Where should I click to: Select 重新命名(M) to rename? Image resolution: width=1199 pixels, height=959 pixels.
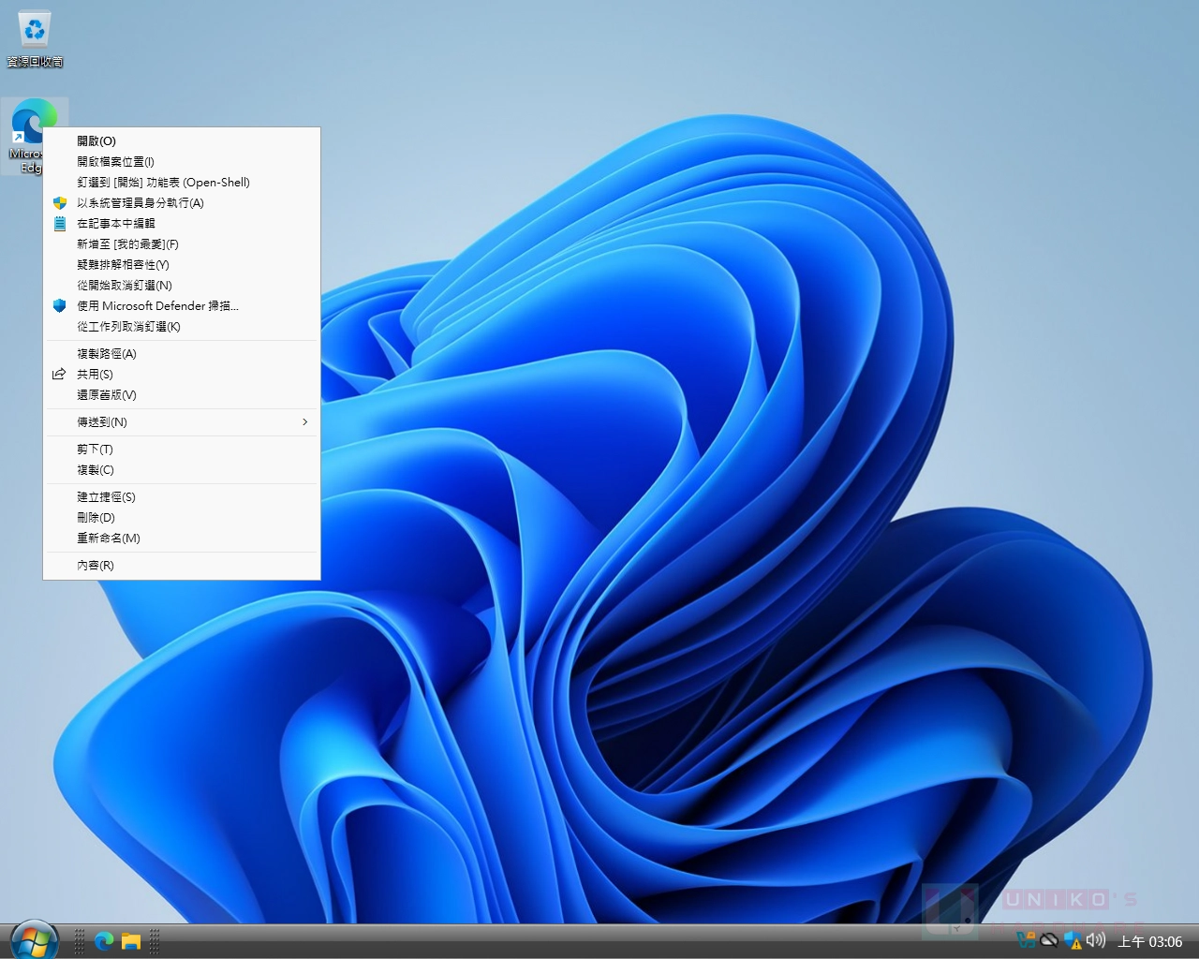tap(182, 538)
